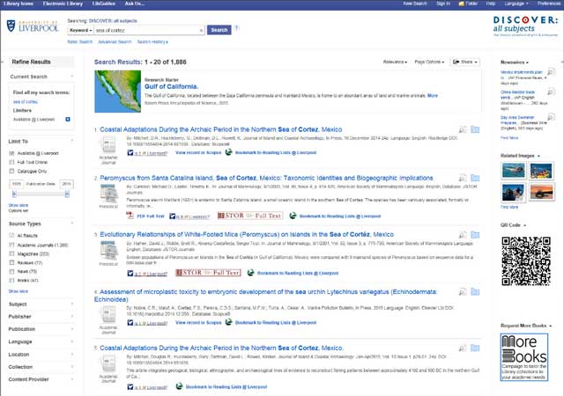The image size is (564, 396).
Task: Click the search help question mark icon
Action: click(237, 29)
